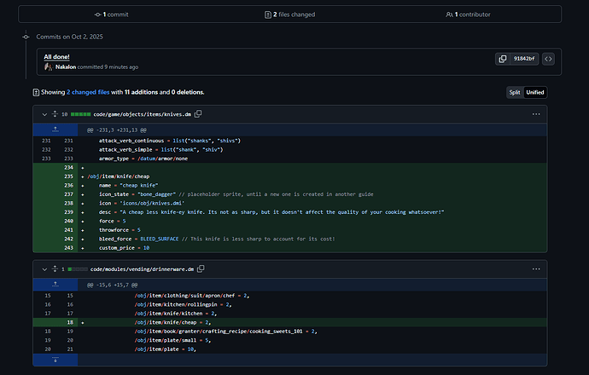The width and height of the screenshot is (589, 375).
Task: Collapse the knives.dm file diff
Action: click(44, 114)
